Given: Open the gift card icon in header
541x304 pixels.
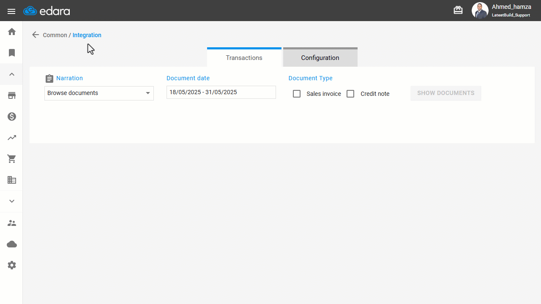Looking at the screenshot, I should (x=458, y=10).
